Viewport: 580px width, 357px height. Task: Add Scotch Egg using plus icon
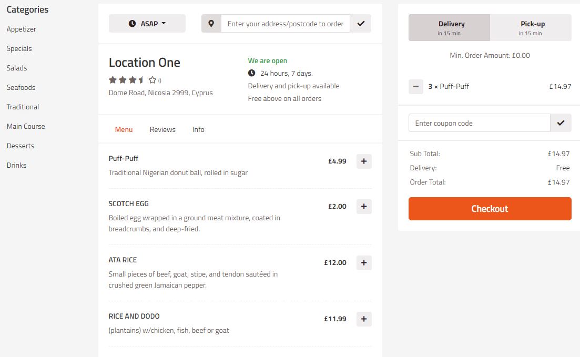click(364, 207)
